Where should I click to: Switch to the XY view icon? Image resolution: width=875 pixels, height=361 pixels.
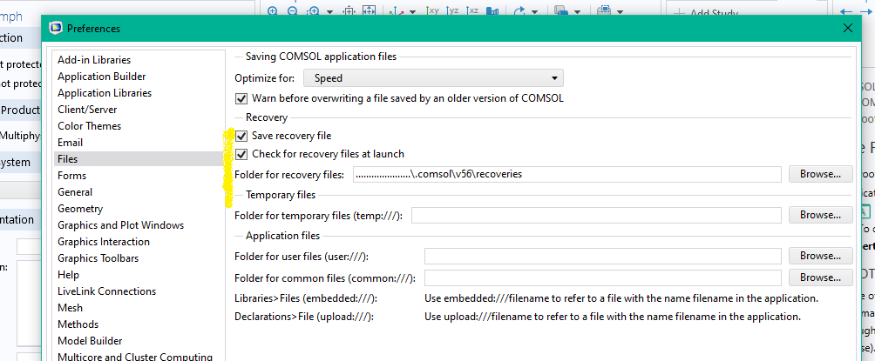[x=433, y=11]
